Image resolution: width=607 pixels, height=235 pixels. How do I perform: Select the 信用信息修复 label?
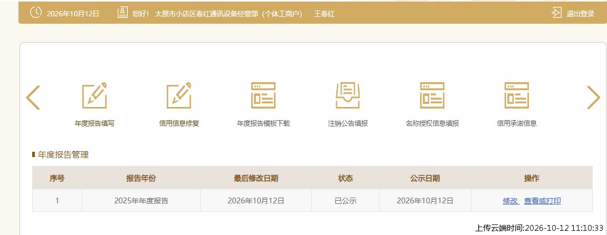click(x=179, y=124)
